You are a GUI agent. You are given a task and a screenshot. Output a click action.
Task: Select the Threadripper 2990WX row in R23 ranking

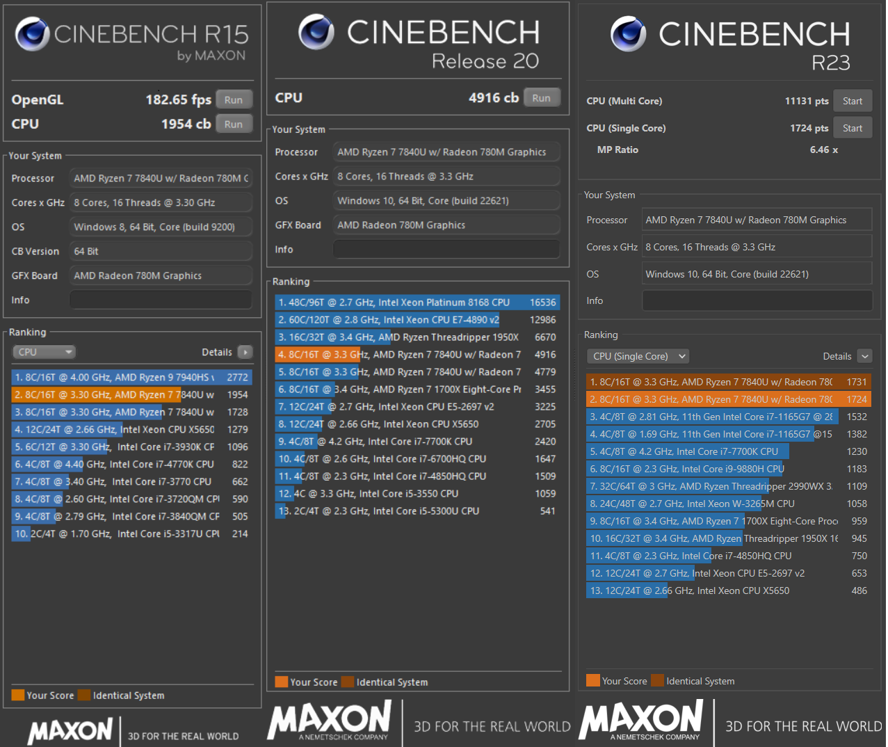pos(729,486)
